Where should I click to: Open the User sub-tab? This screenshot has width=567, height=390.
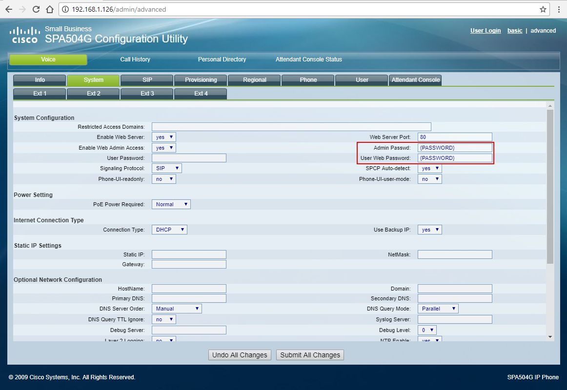pos(362,80)
